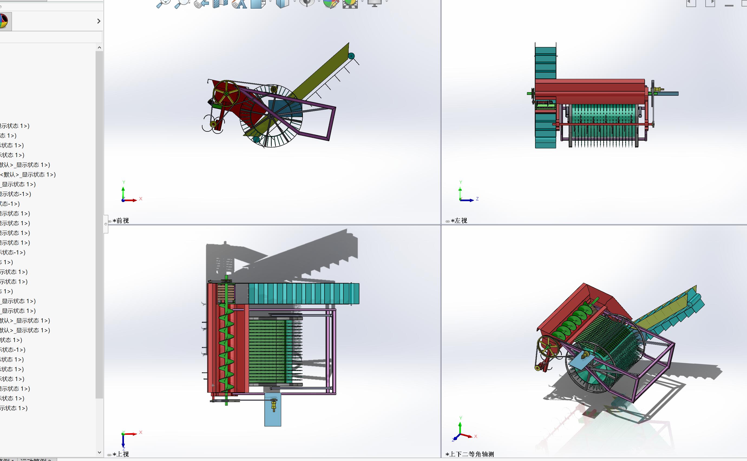This screenshot has width=747, height=461.
Task: Click the flyout arrow to expand FeatureManager panel
Action: point(99,21)
